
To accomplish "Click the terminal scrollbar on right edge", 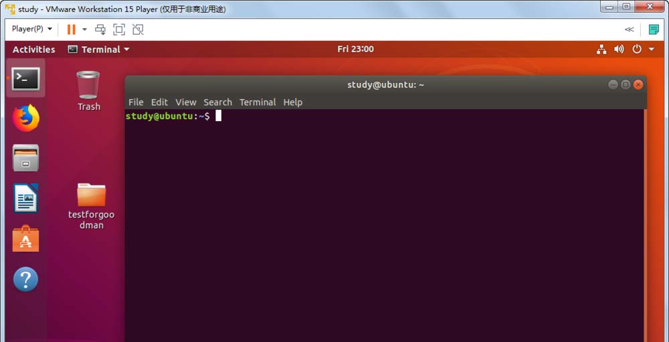I will (644, 225).
